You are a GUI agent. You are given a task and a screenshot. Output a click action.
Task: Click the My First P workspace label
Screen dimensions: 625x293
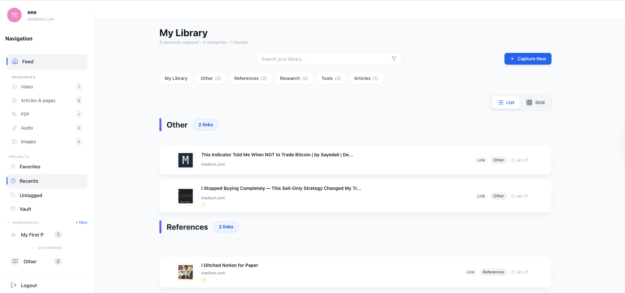(32, 235)
